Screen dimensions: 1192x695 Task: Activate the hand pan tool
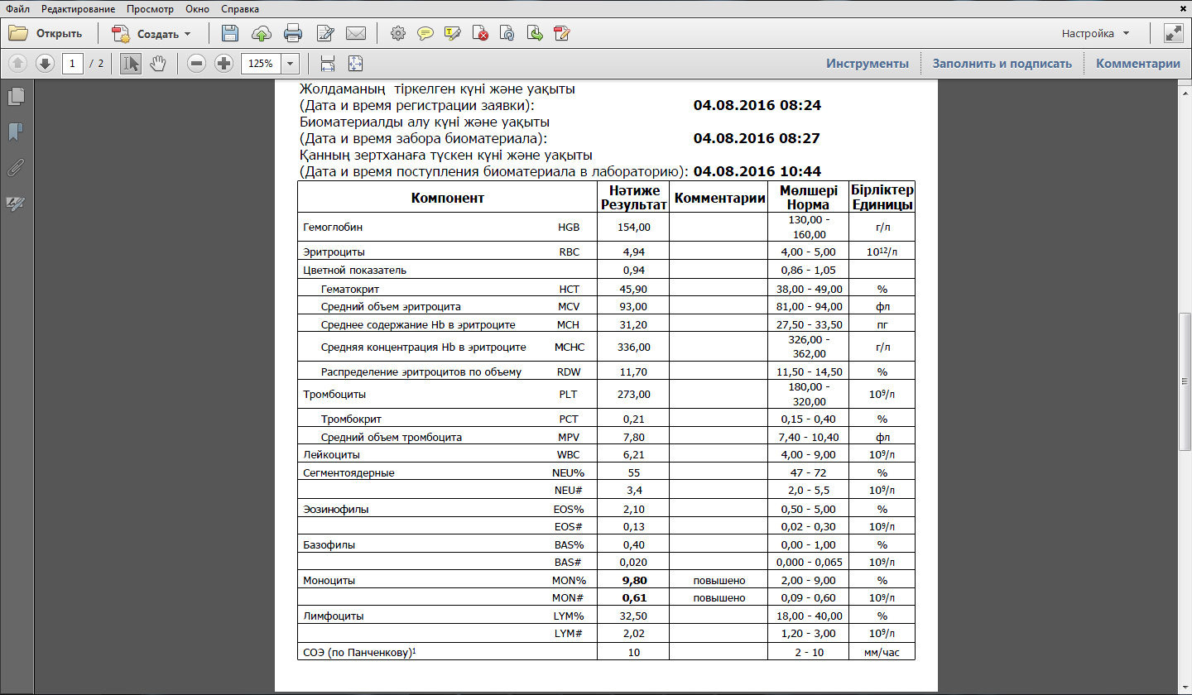(157, 64)
